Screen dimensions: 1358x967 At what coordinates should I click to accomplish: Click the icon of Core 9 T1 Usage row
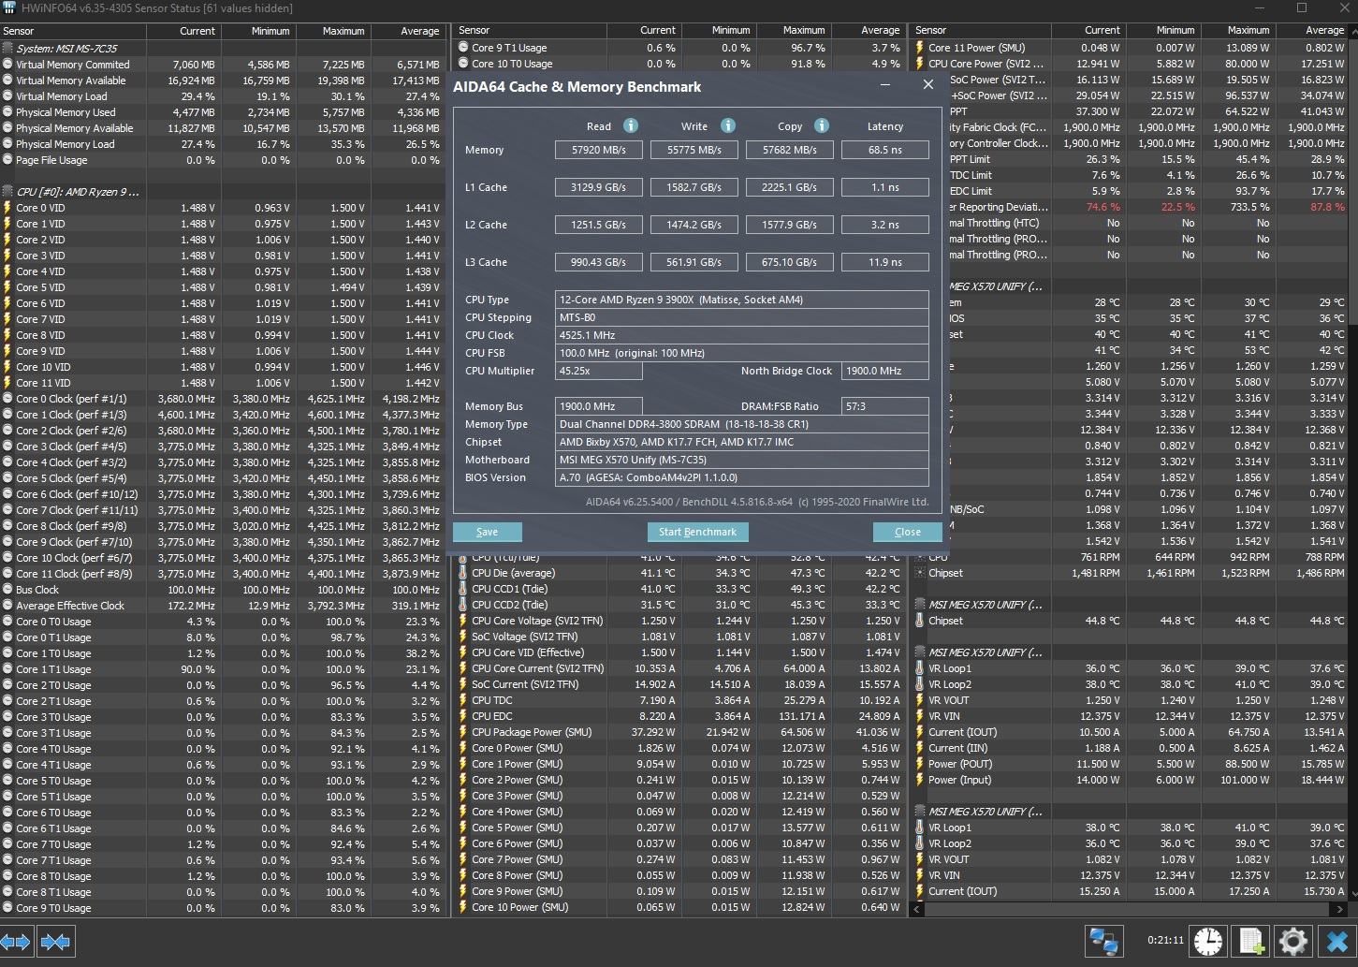pos(463,48)
